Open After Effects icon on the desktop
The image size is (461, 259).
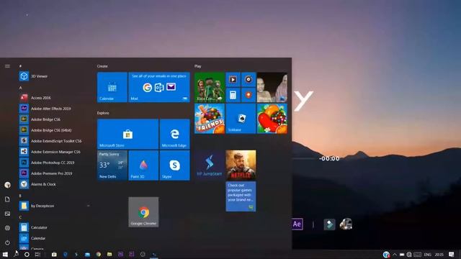coord(297,224)
